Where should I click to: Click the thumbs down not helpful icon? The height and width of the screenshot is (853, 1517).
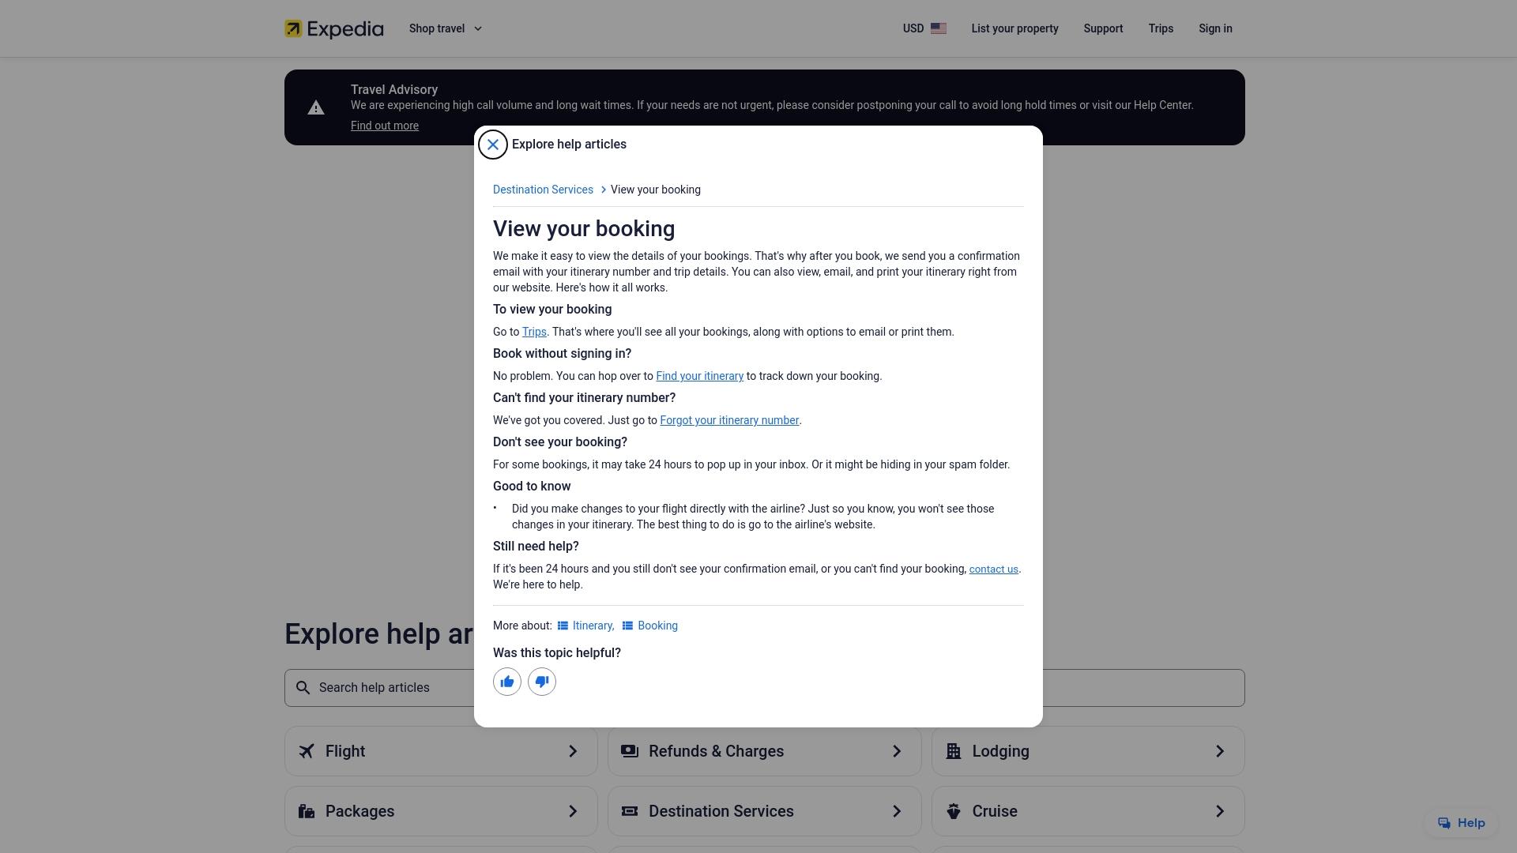tap(542, 681)
